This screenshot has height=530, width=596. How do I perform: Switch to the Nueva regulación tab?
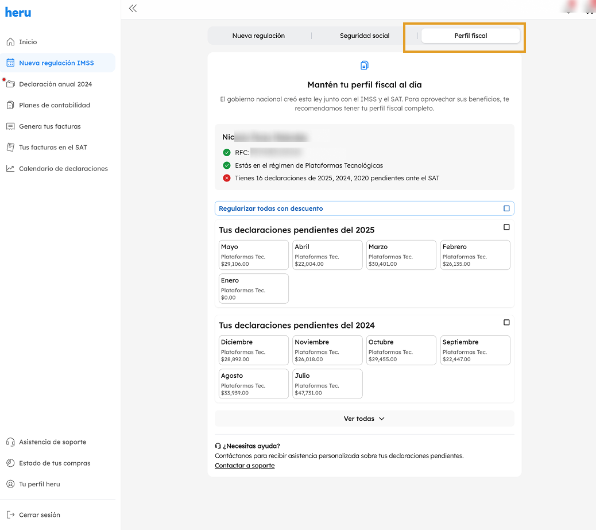[x=258, y=36]
